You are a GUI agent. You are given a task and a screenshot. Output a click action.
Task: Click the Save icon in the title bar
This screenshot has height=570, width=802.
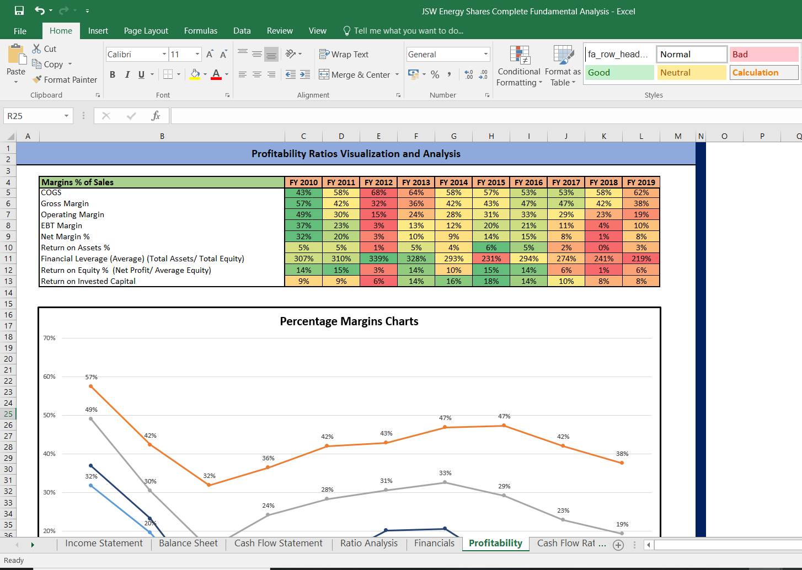(19, 10)
